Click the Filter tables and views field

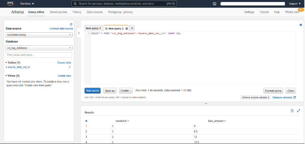click(38, 55)
